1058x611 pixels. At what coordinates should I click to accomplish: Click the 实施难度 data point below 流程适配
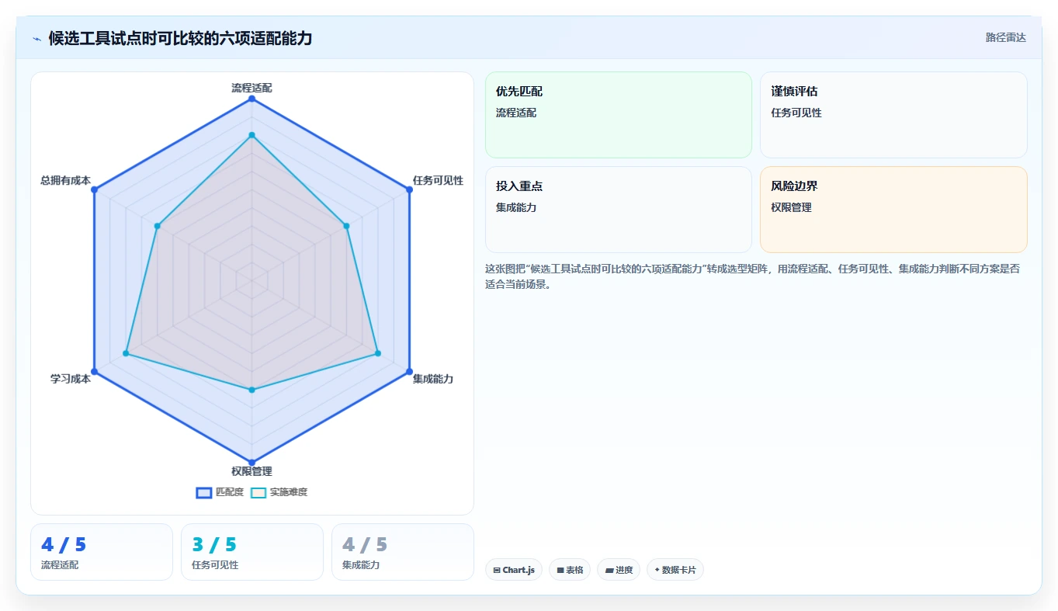[251, 135]
